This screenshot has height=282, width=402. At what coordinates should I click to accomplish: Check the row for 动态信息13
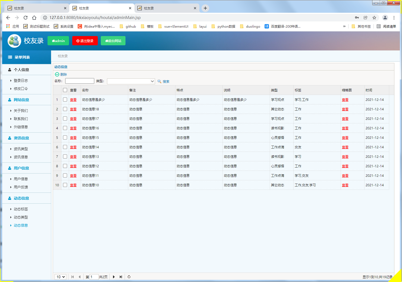(65, 156)
